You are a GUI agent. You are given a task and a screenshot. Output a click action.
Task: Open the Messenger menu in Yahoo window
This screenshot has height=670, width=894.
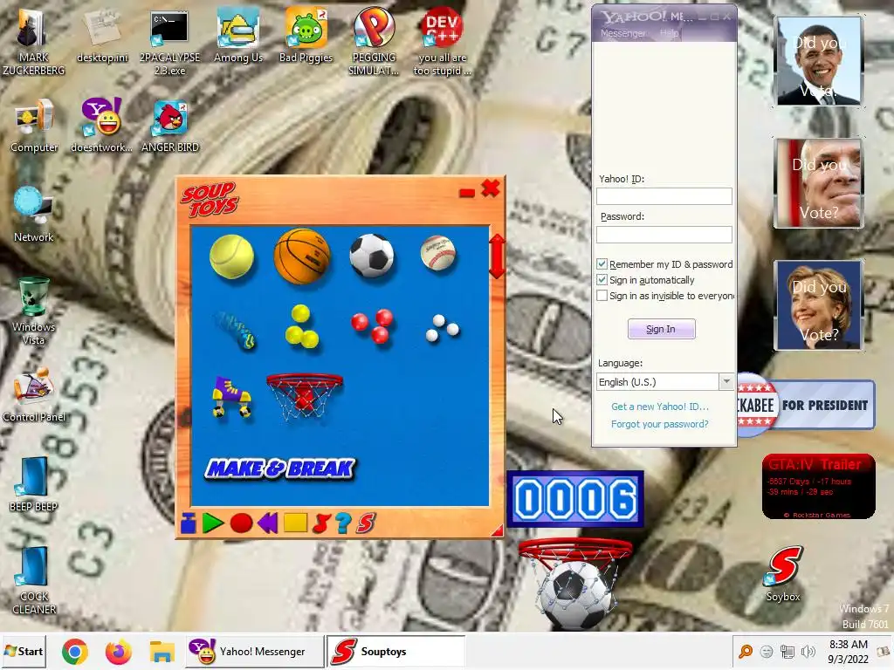[622, 33]
